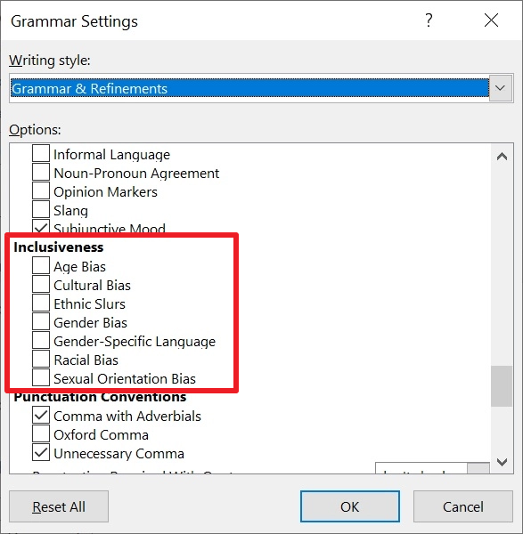Click the Reset All button
The image size is (523, 534).
(59, 506)
